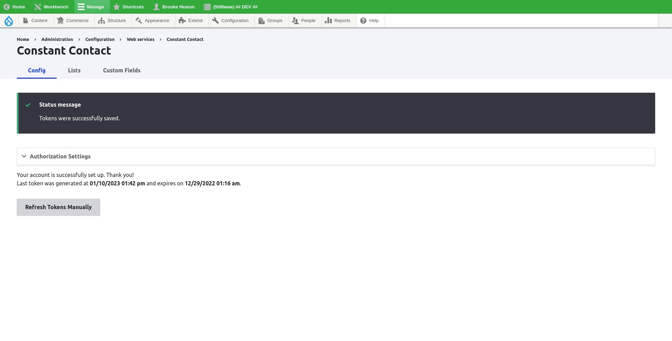Click the Extend puzzle piece icon

click(182, 21)
